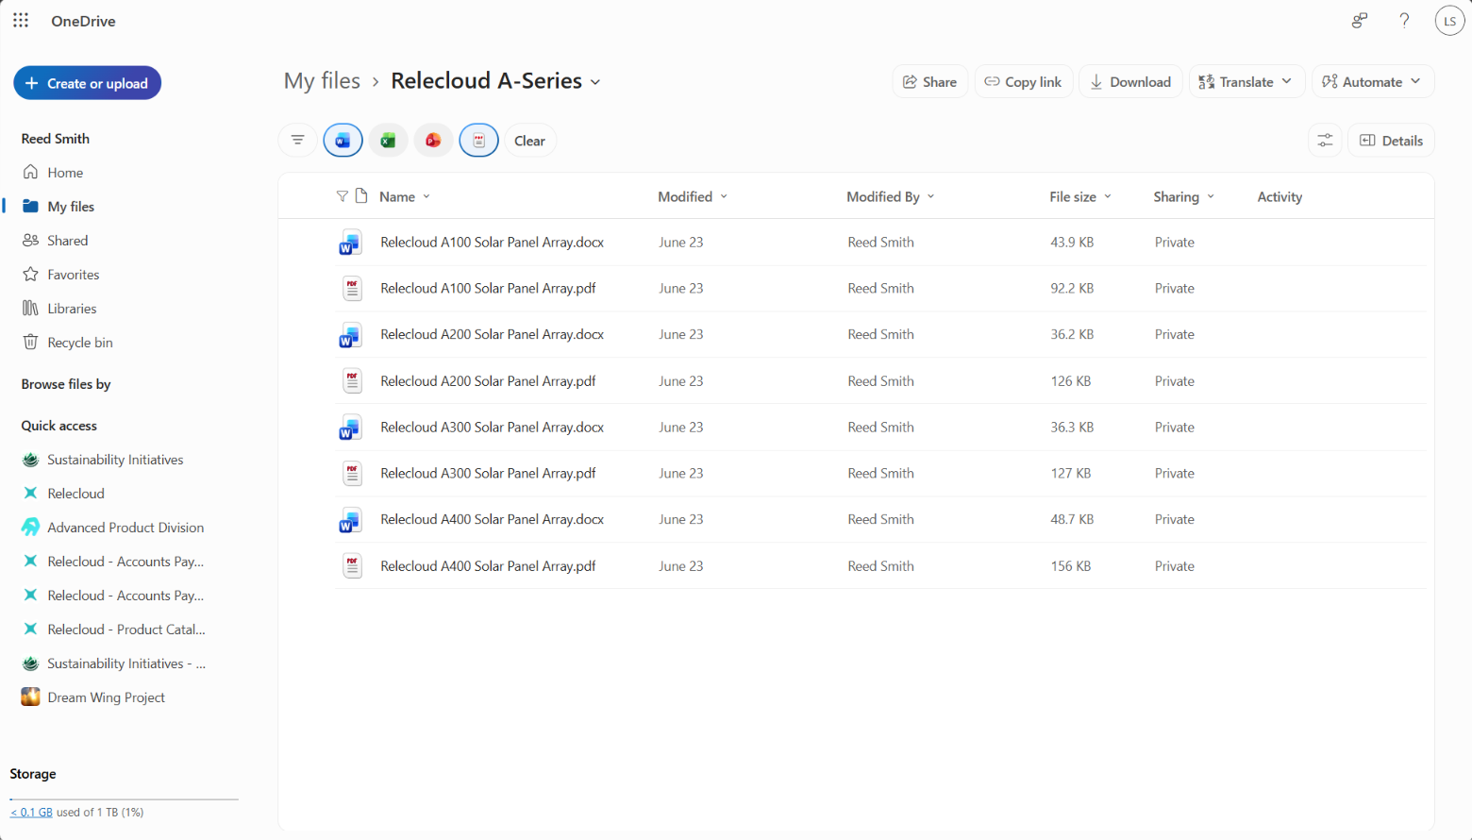
Task: Click the people feedback icon in header
Action: pos(1359,20)
